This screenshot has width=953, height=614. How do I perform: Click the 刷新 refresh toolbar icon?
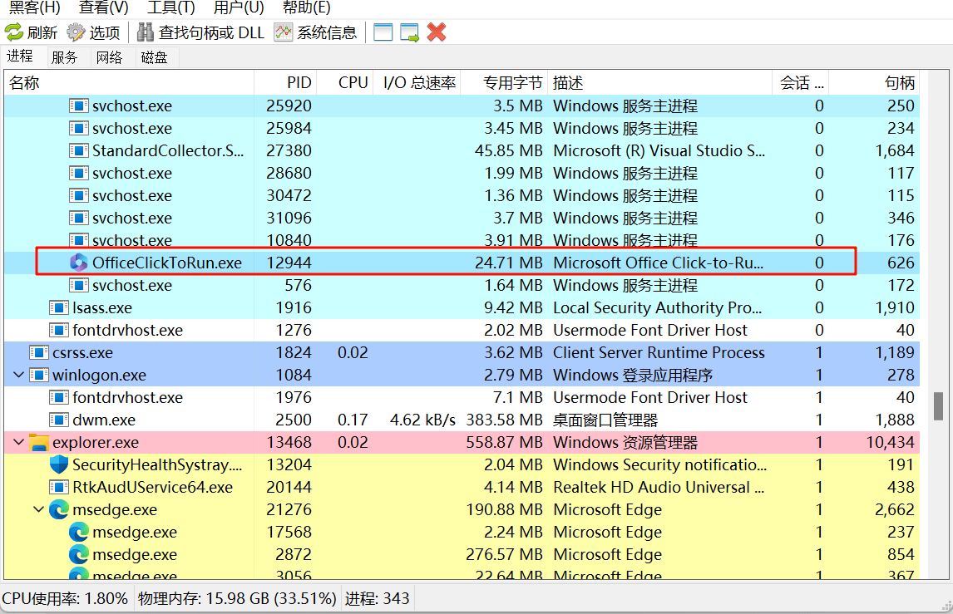click(x=14, y=32)
